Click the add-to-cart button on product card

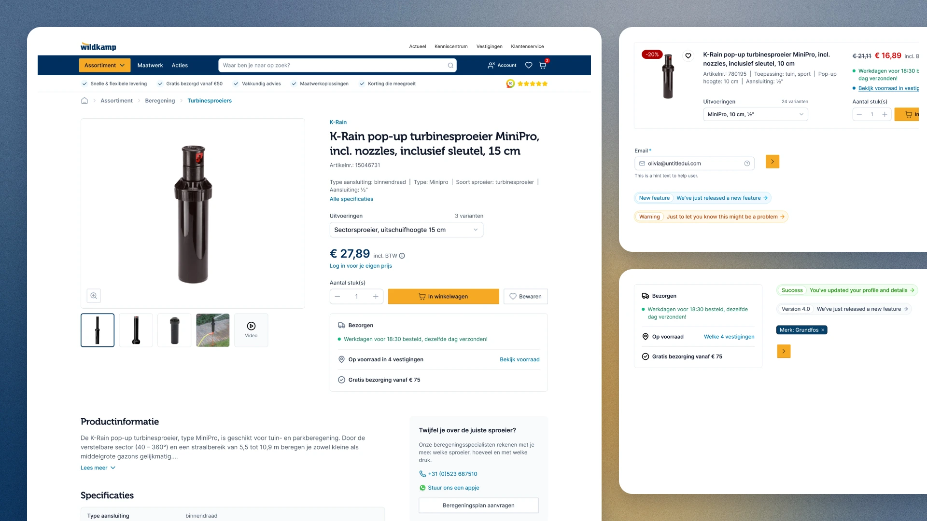tap(907, 114)
